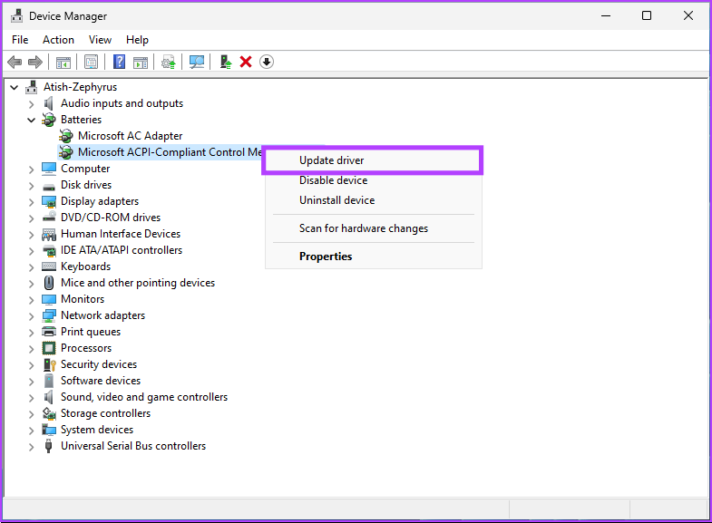Select the Keyboards category item

tap(85, 266)
